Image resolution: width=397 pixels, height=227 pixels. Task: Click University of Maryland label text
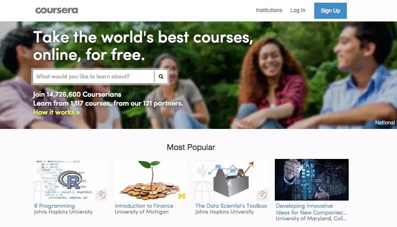click(x=311, y=218)
